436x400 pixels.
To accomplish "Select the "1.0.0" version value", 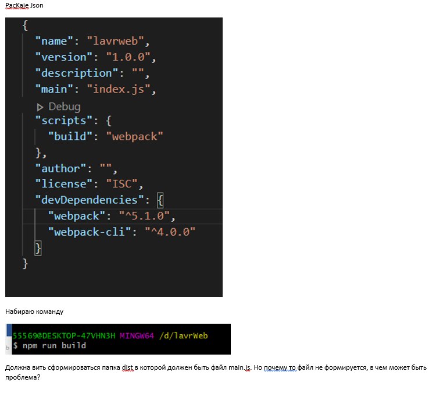I will [128, 57].
